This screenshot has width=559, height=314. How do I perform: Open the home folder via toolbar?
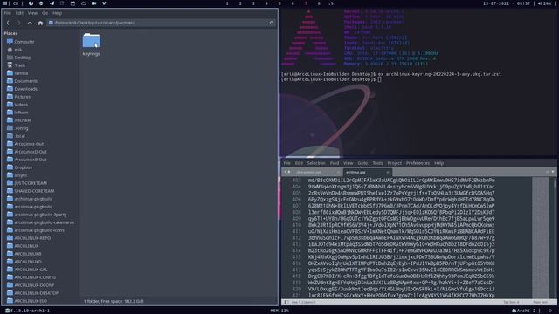point(40,23)
